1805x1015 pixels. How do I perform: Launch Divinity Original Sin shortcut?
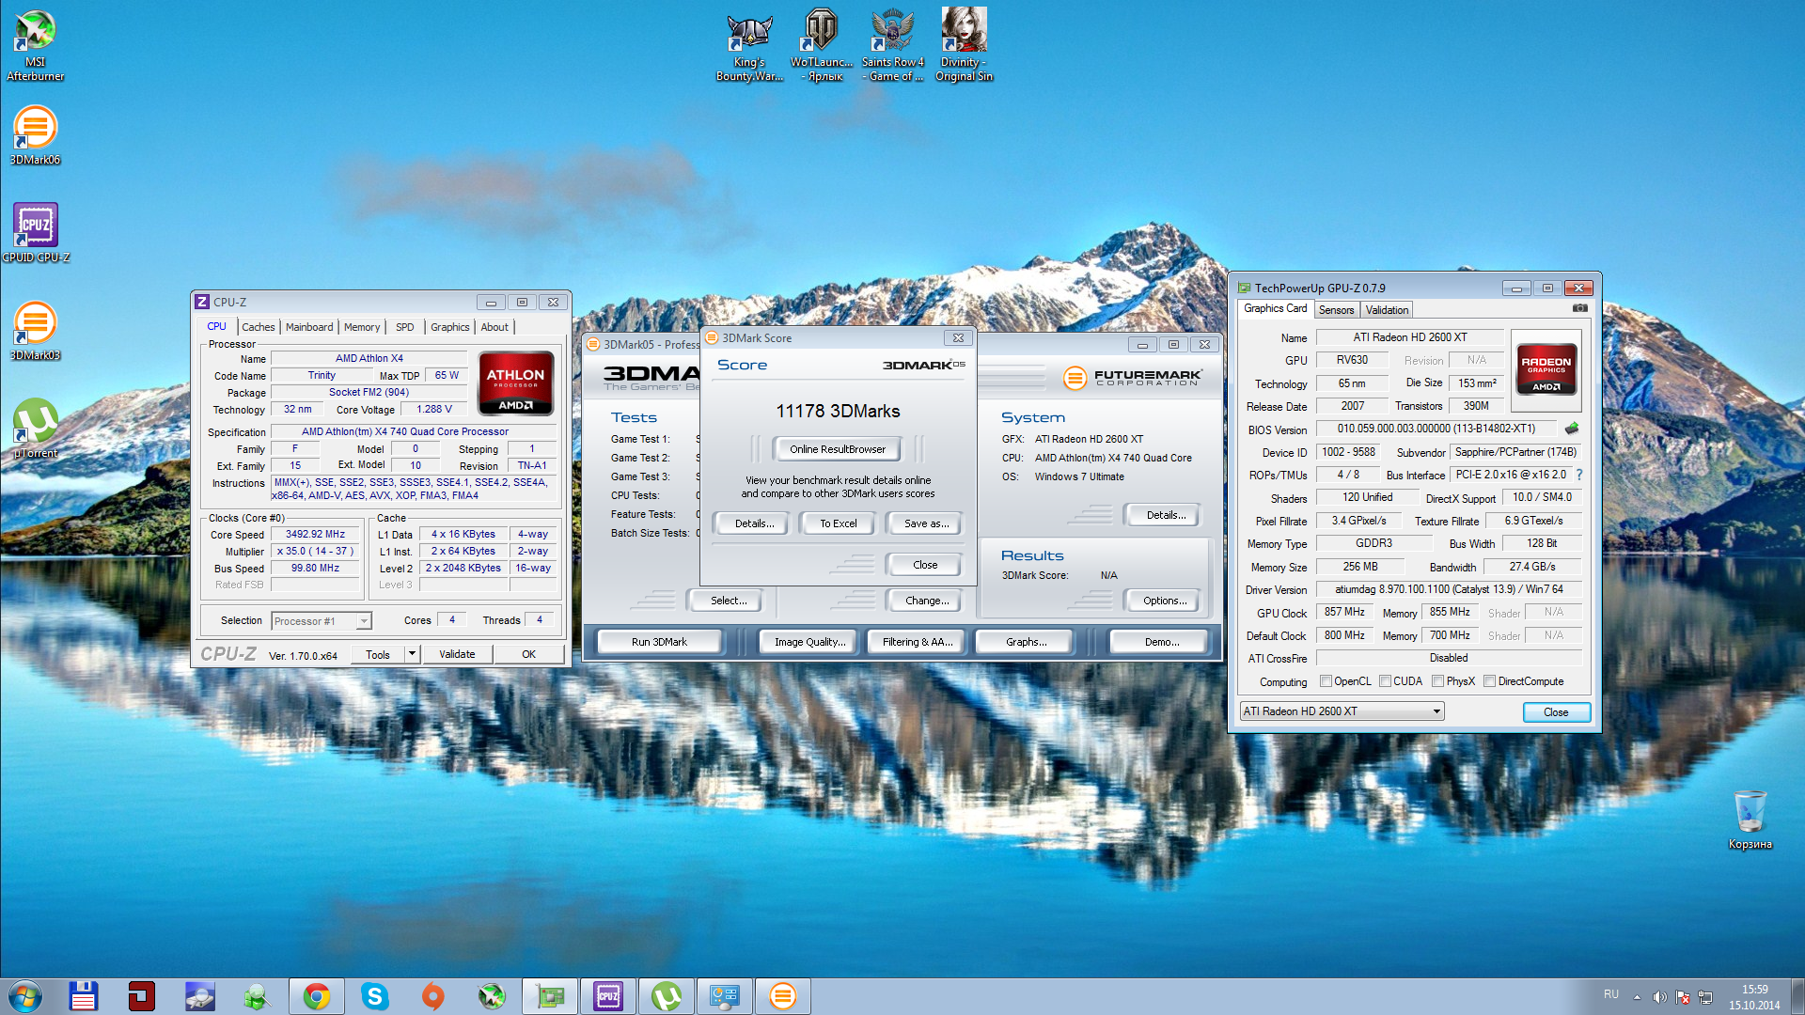pyautogui.click(x=964, y=45)
